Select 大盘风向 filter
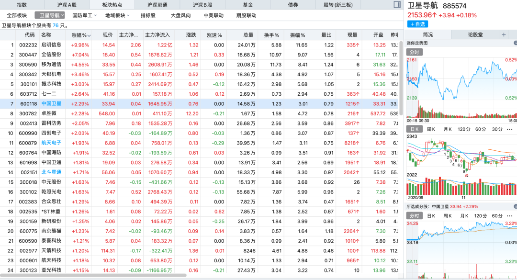Screen dimensions: 517x280 coord(180,15)
